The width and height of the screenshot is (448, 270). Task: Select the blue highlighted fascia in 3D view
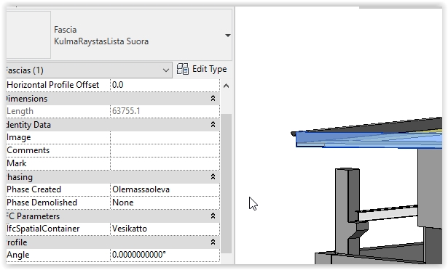click(x=369, y=139)
